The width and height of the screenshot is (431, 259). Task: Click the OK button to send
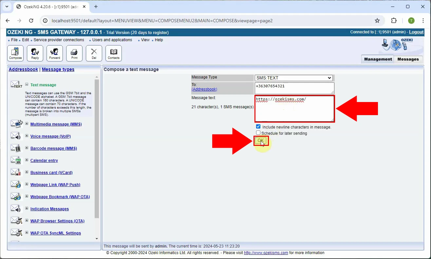(261, 141)
